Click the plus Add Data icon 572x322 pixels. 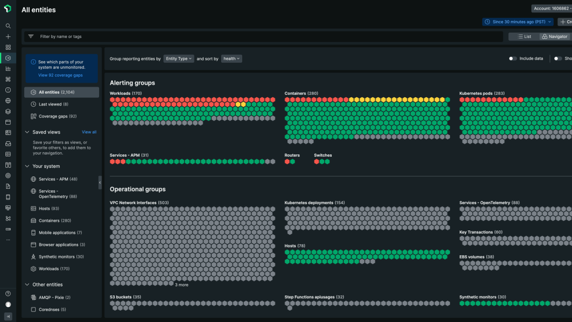coord(8,37)
